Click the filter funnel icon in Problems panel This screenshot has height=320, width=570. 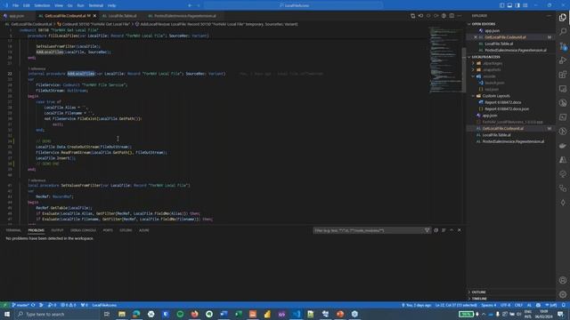[427, 230]
